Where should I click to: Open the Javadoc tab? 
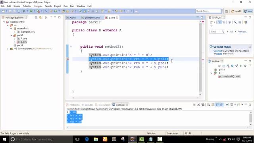tap(87, 105)
